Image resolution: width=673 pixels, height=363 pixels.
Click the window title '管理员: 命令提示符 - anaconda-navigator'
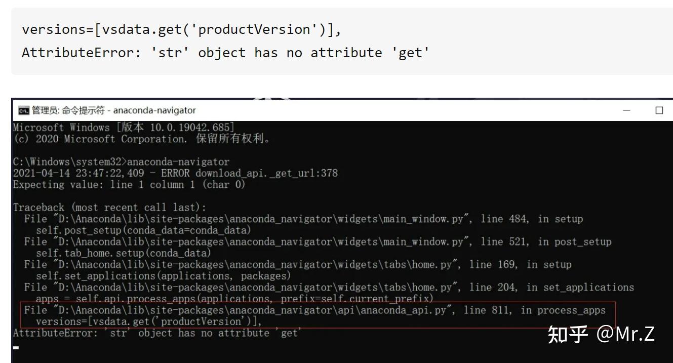[113, 110]
